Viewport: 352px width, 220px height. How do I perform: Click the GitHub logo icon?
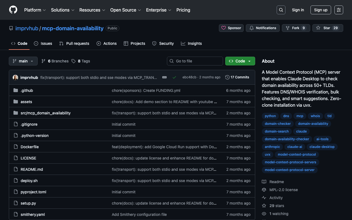pyautogui.click(x=13, y=10)
